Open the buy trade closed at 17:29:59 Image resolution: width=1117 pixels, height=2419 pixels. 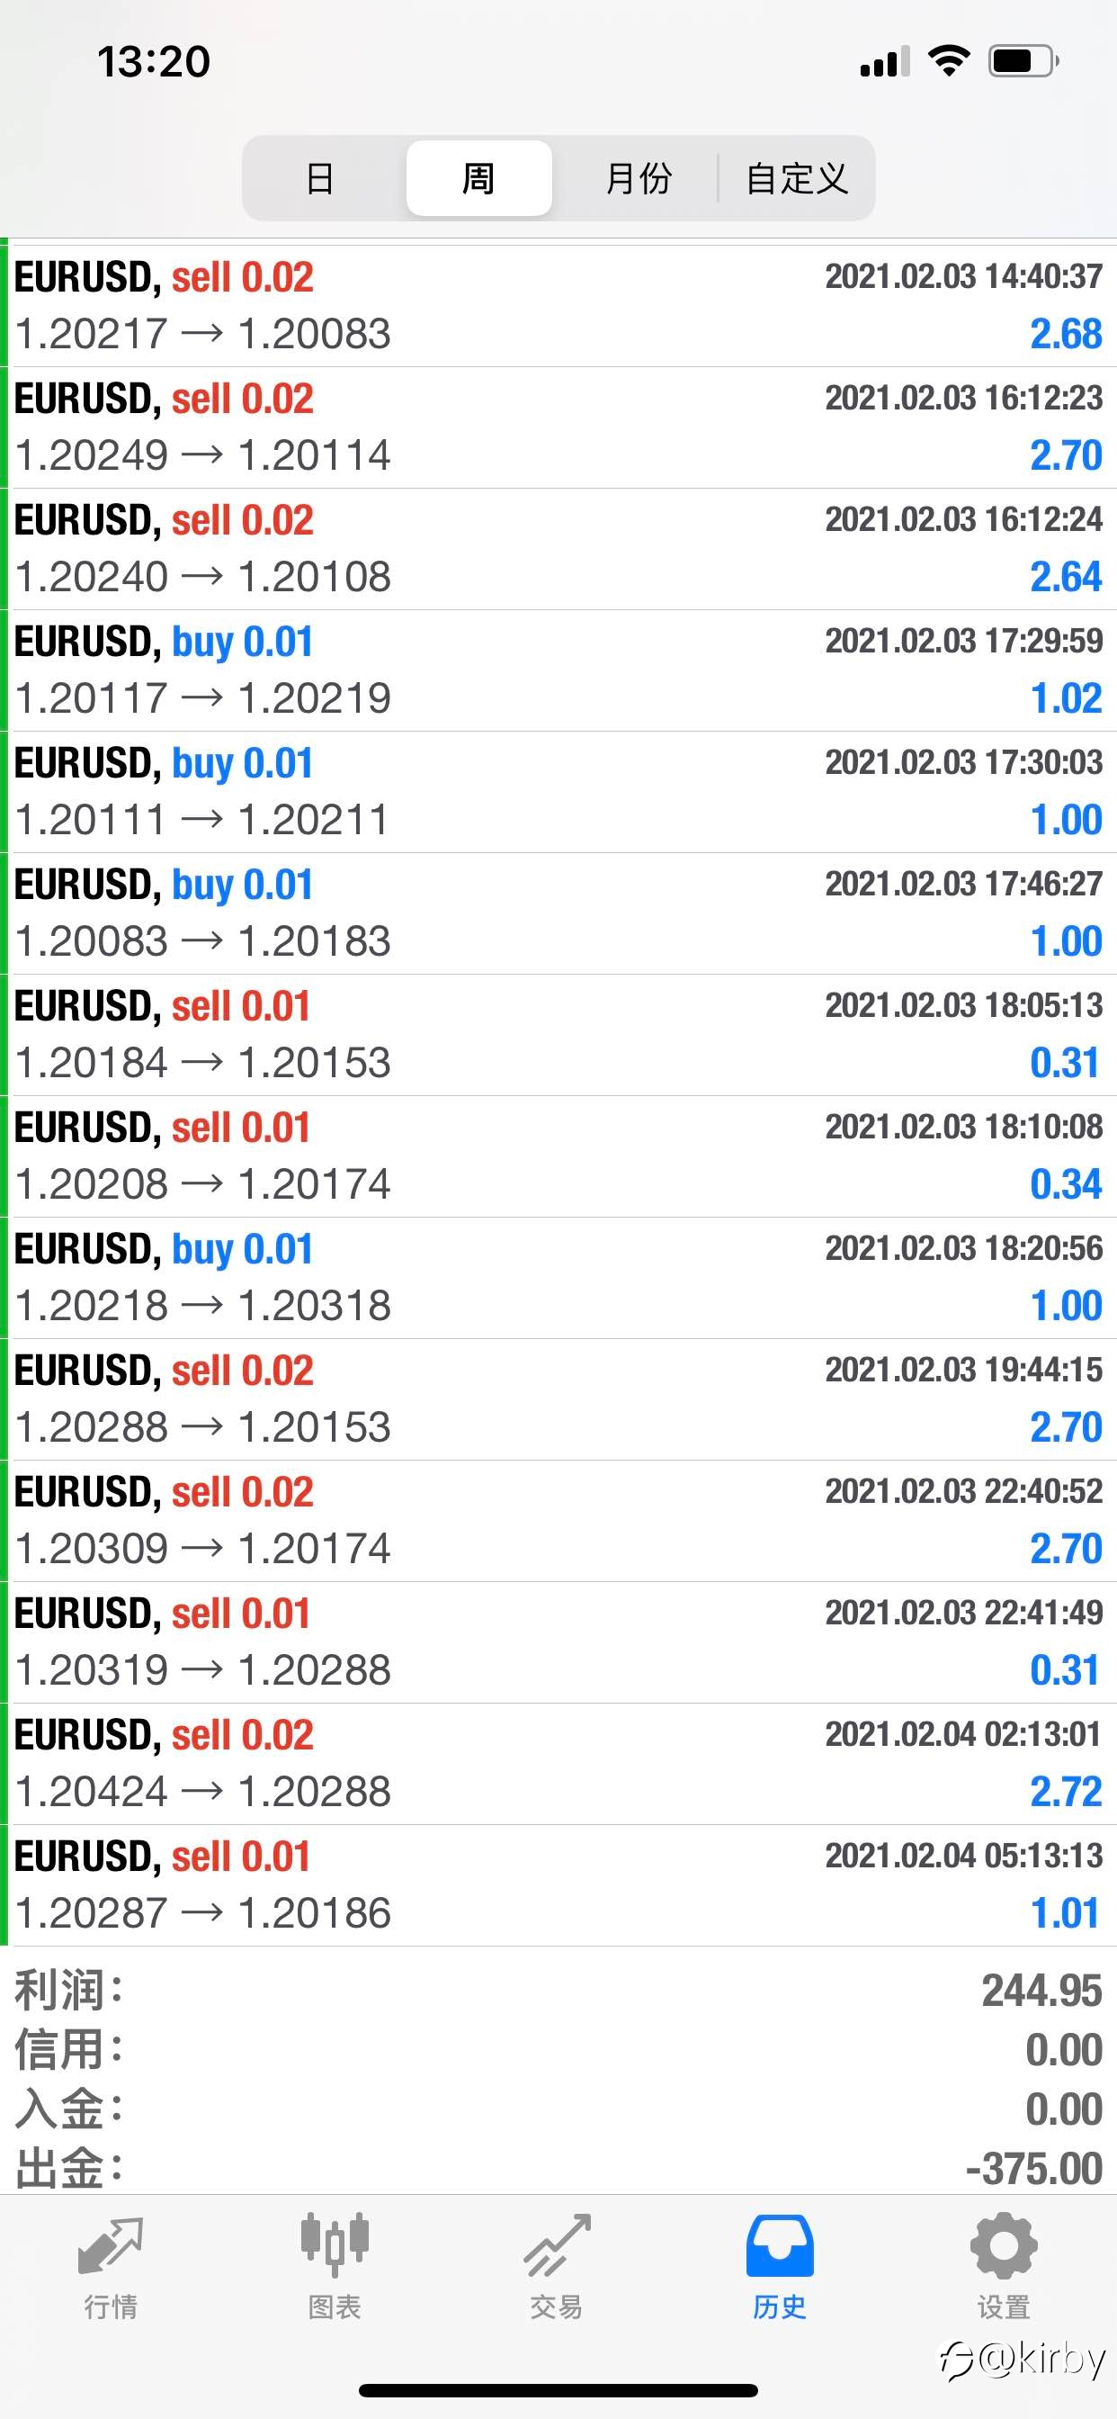click(x=558, y=670)
